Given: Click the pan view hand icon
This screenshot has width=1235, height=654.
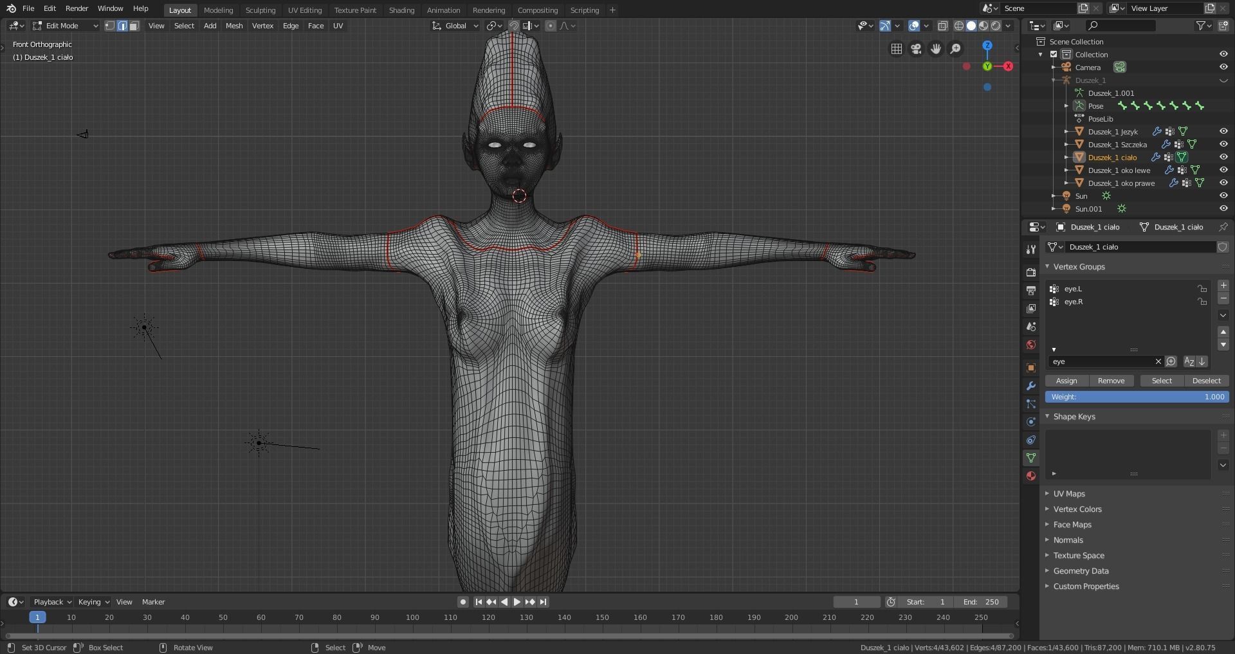Looking at the screenshot, I should tap(936, 49).
